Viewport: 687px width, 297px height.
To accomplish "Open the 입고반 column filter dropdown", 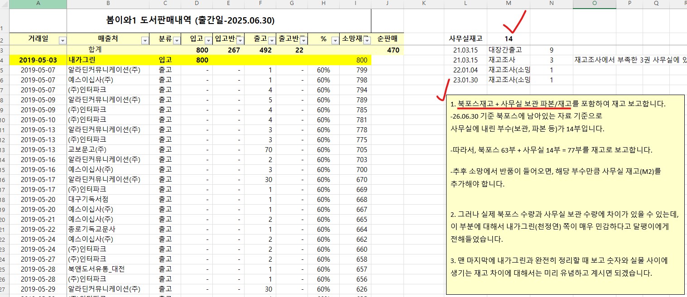I will tap(240, 40).
